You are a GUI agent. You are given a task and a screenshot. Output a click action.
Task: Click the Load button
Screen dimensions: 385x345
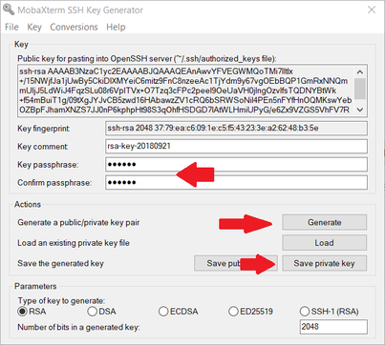324,243
